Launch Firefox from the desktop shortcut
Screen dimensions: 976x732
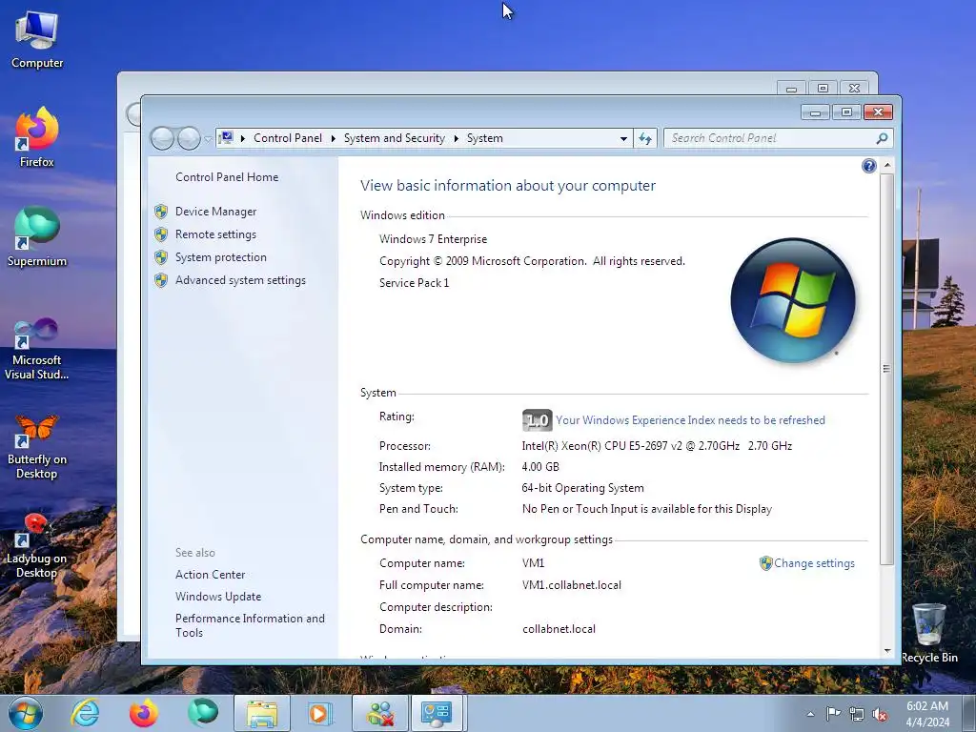click(x=37, y=137)
